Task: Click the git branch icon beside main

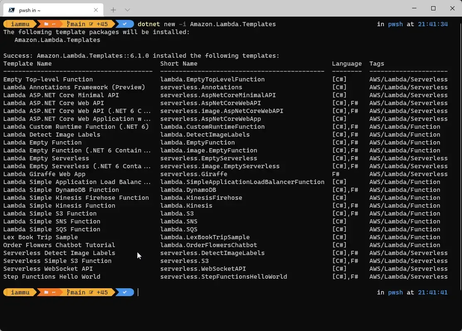Action: 68,24
